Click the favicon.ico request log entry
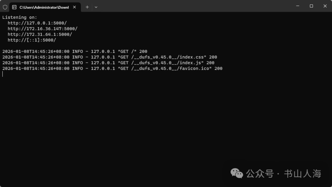The image size is (332, 187). (112, 68)
